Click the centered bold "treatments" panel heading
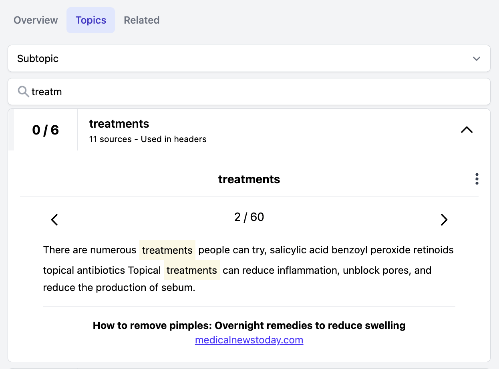 point(249,179)
